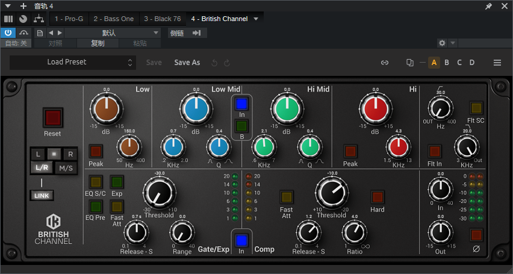Click the 复制 copy button
Screen dimensions: 513x274
click(x=98, y=43)
